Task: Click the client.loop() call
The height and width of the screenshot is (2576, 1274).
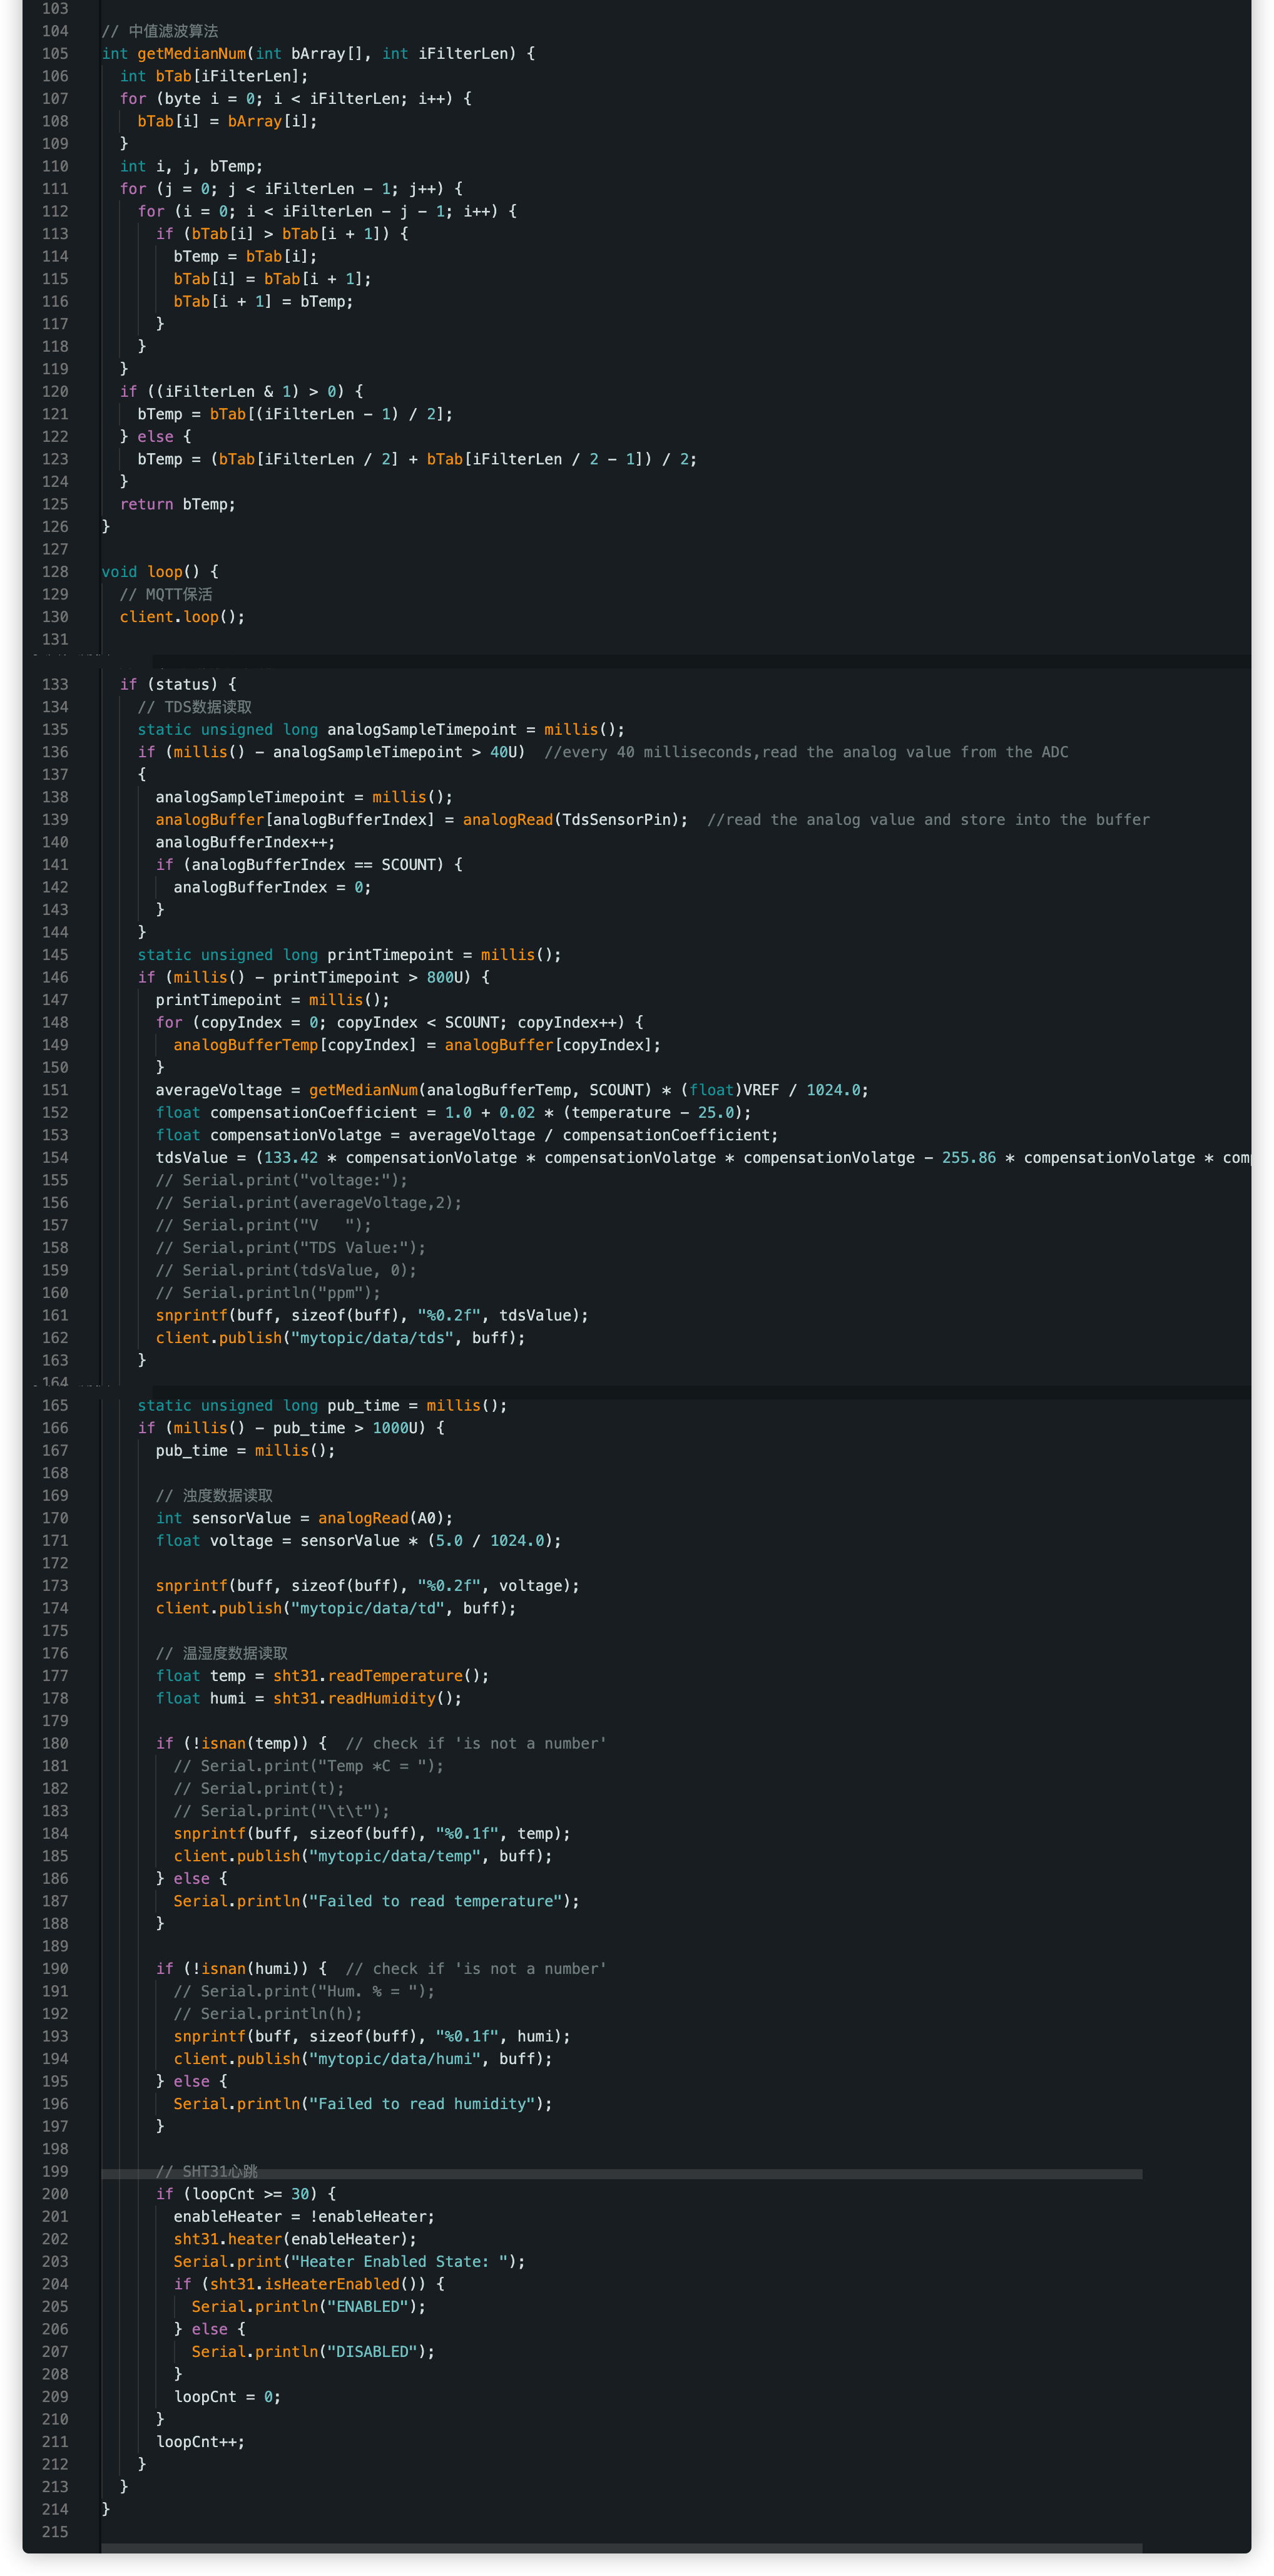Action: click(x=182, y=617)
